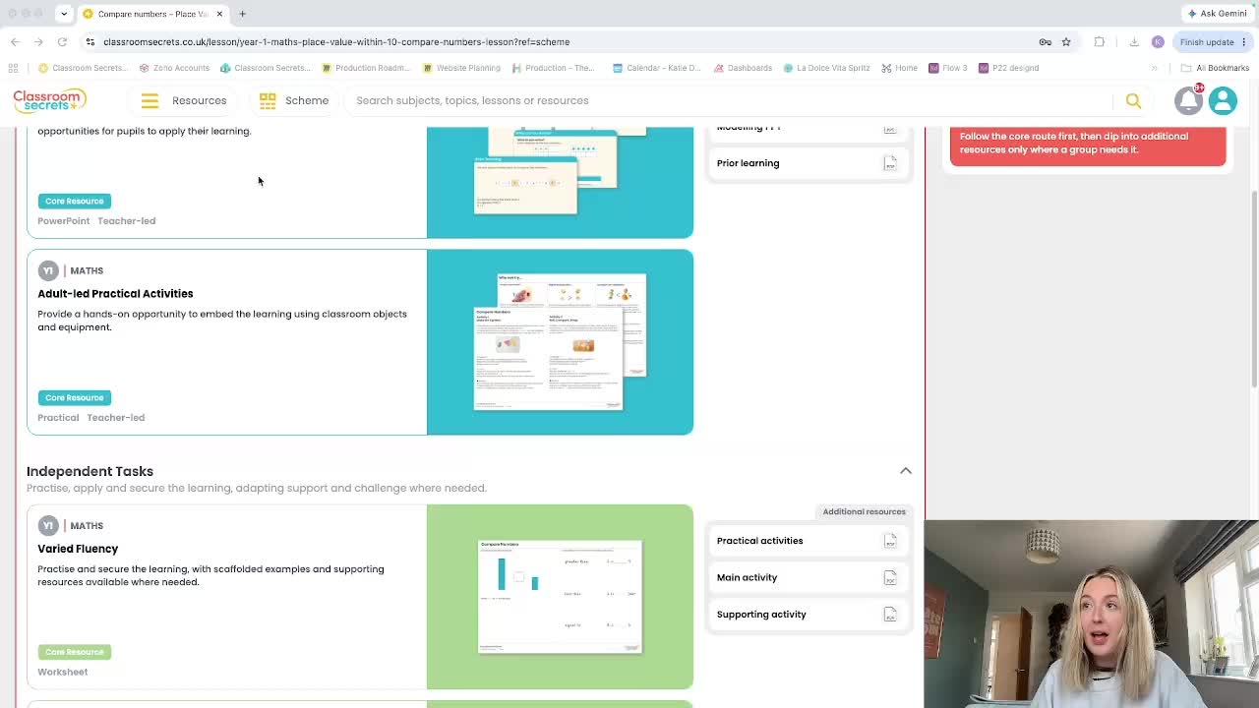Viewport: 1259px width, 708px height.
Task: Open the Practical activities additional resource
Action: [x=809, y=541]
